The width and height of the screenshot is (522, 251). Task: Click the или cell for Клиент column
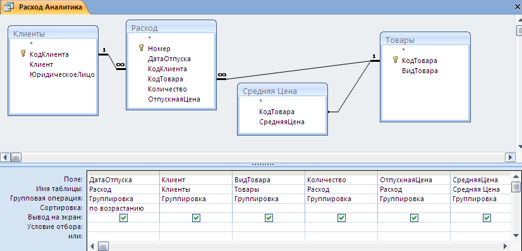tap(196, 236)
